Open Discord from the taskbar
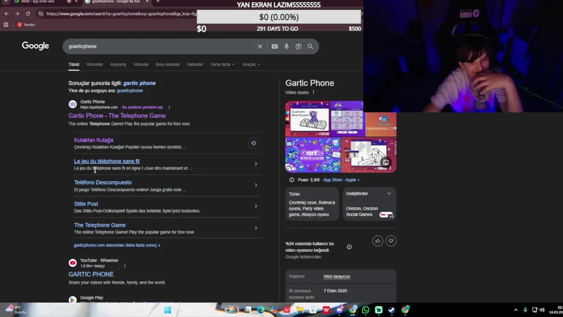 pyautogui.click(x=339, y=310)
